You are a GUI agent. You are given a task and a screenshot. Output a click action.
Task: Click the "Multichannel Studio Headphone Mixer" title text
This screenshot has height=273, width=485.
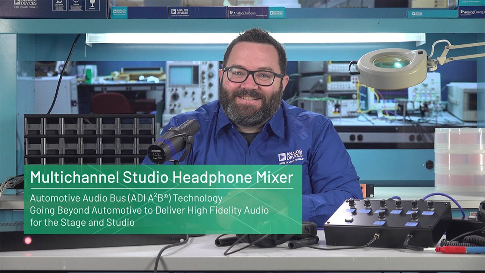162,177
